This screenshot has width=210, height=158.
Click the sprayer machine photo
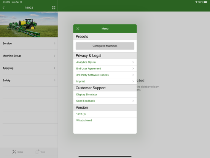tap(29, 24)
